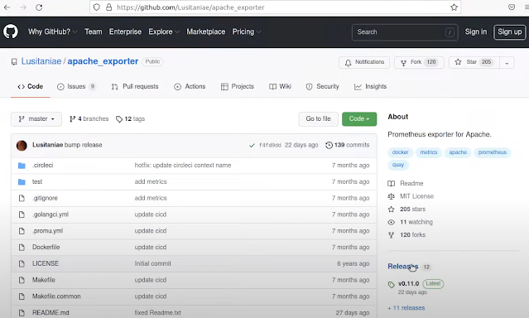This screenshot has height=318, width=529.
Task: Click the tag icon next to v0.11.0
Action: tap(391, 285)
